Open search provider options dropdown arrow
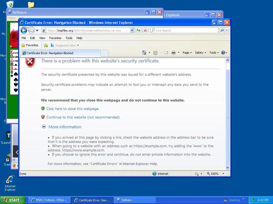This screenshot has height=204, width=273. pos(227,30)
